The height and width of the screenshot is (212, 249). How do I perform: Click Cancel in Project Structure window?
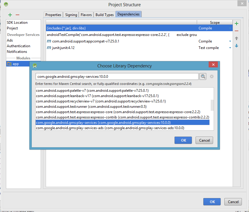point(233,202)
